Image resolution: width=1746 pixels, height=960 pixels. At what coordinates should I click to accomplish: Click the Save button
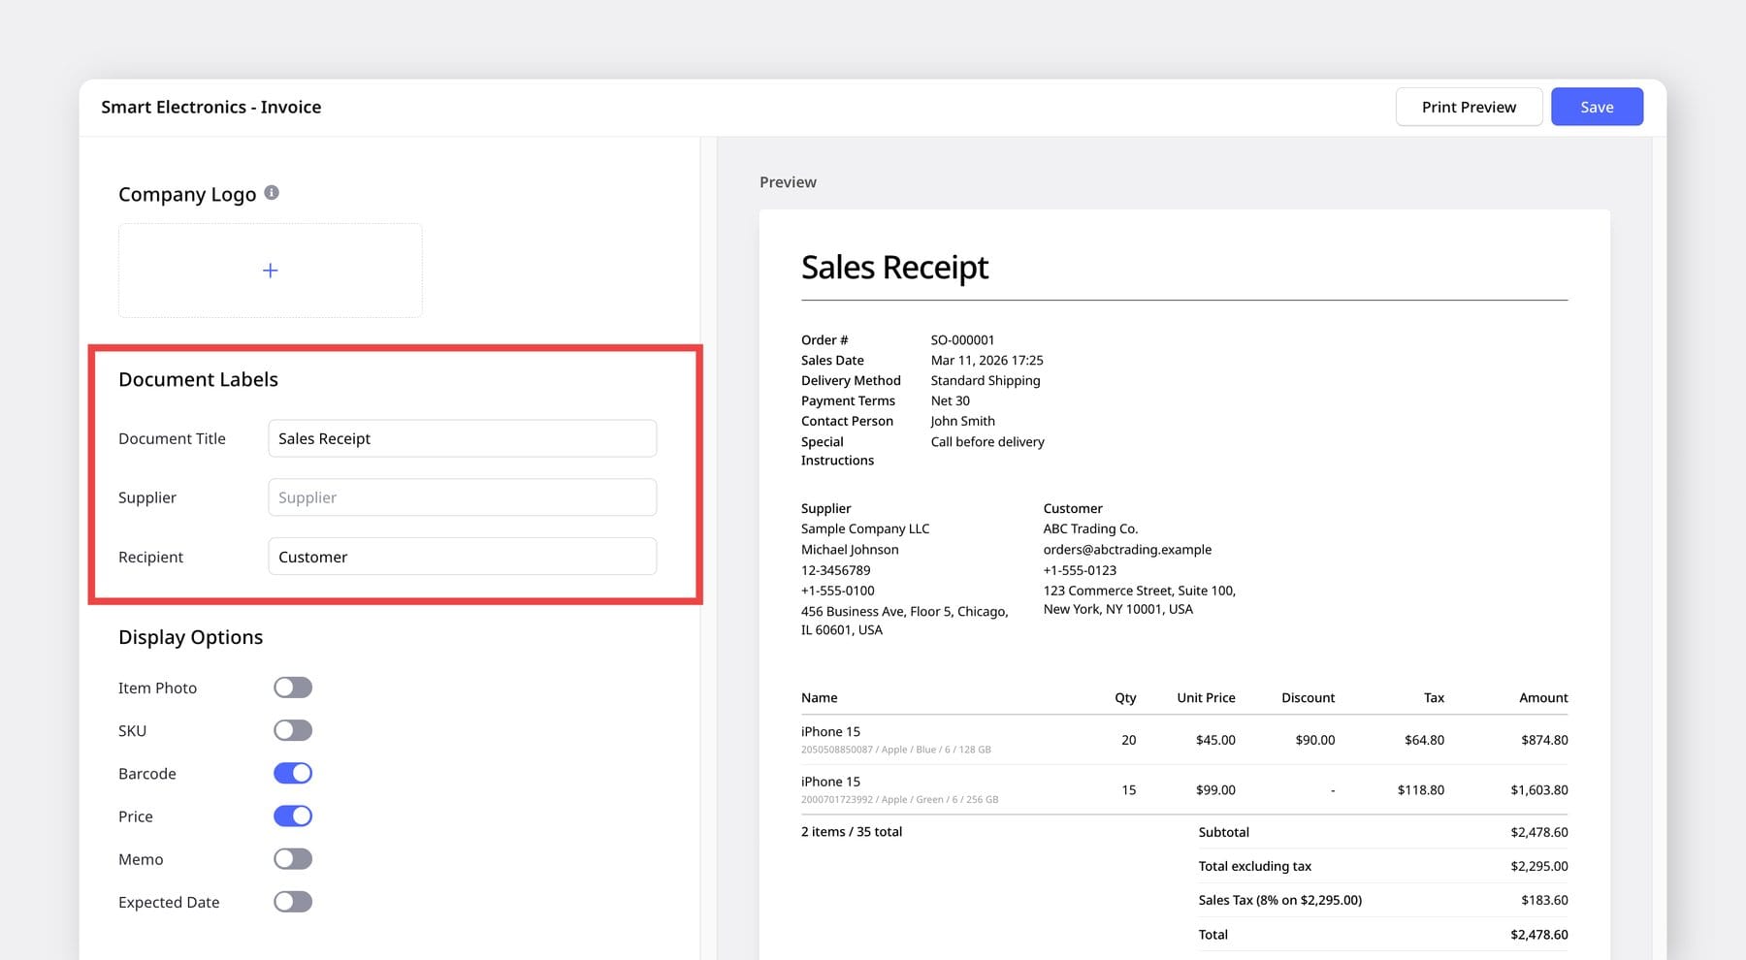(x=1596, y=107)
